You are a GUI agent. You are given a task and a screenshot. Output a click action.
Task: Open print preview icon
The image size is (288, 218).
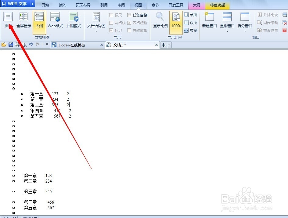tap(24, 45)
